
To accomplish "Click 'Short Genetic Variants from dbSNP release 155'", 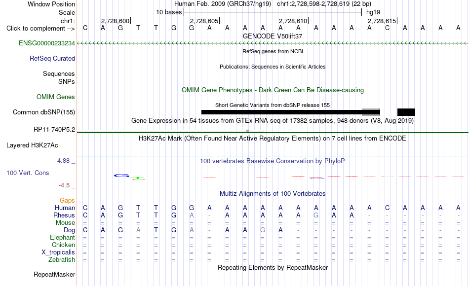I will pyautogui.click(x=273, y=105).
